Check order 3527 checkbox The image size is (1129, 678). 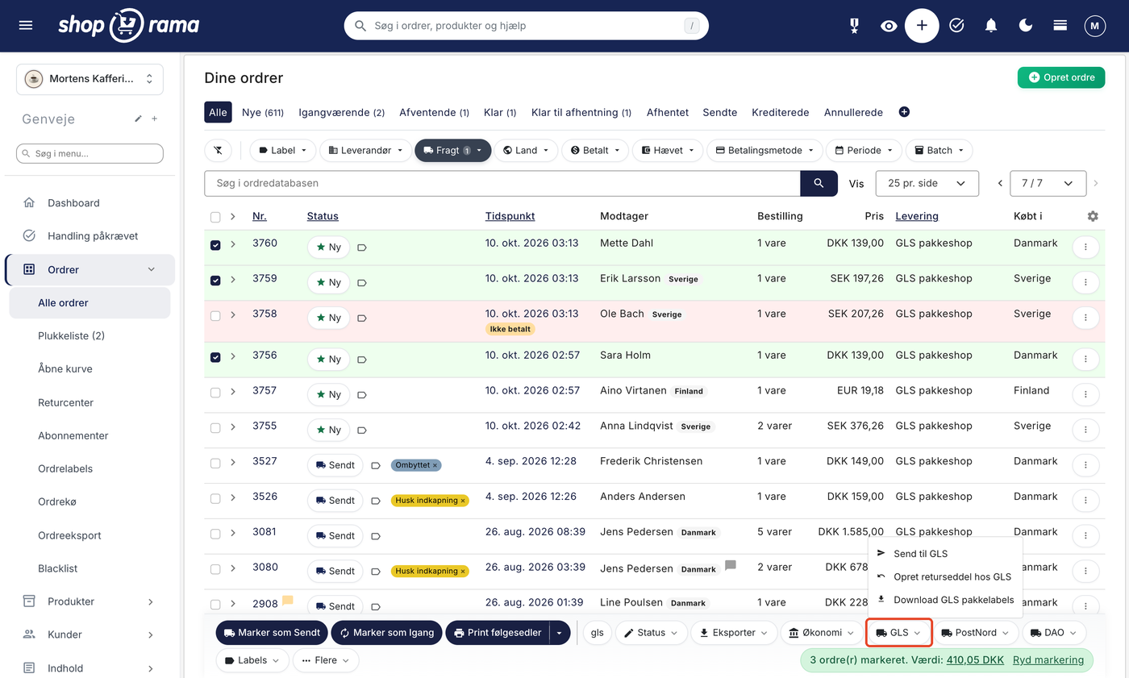[215, 464]
